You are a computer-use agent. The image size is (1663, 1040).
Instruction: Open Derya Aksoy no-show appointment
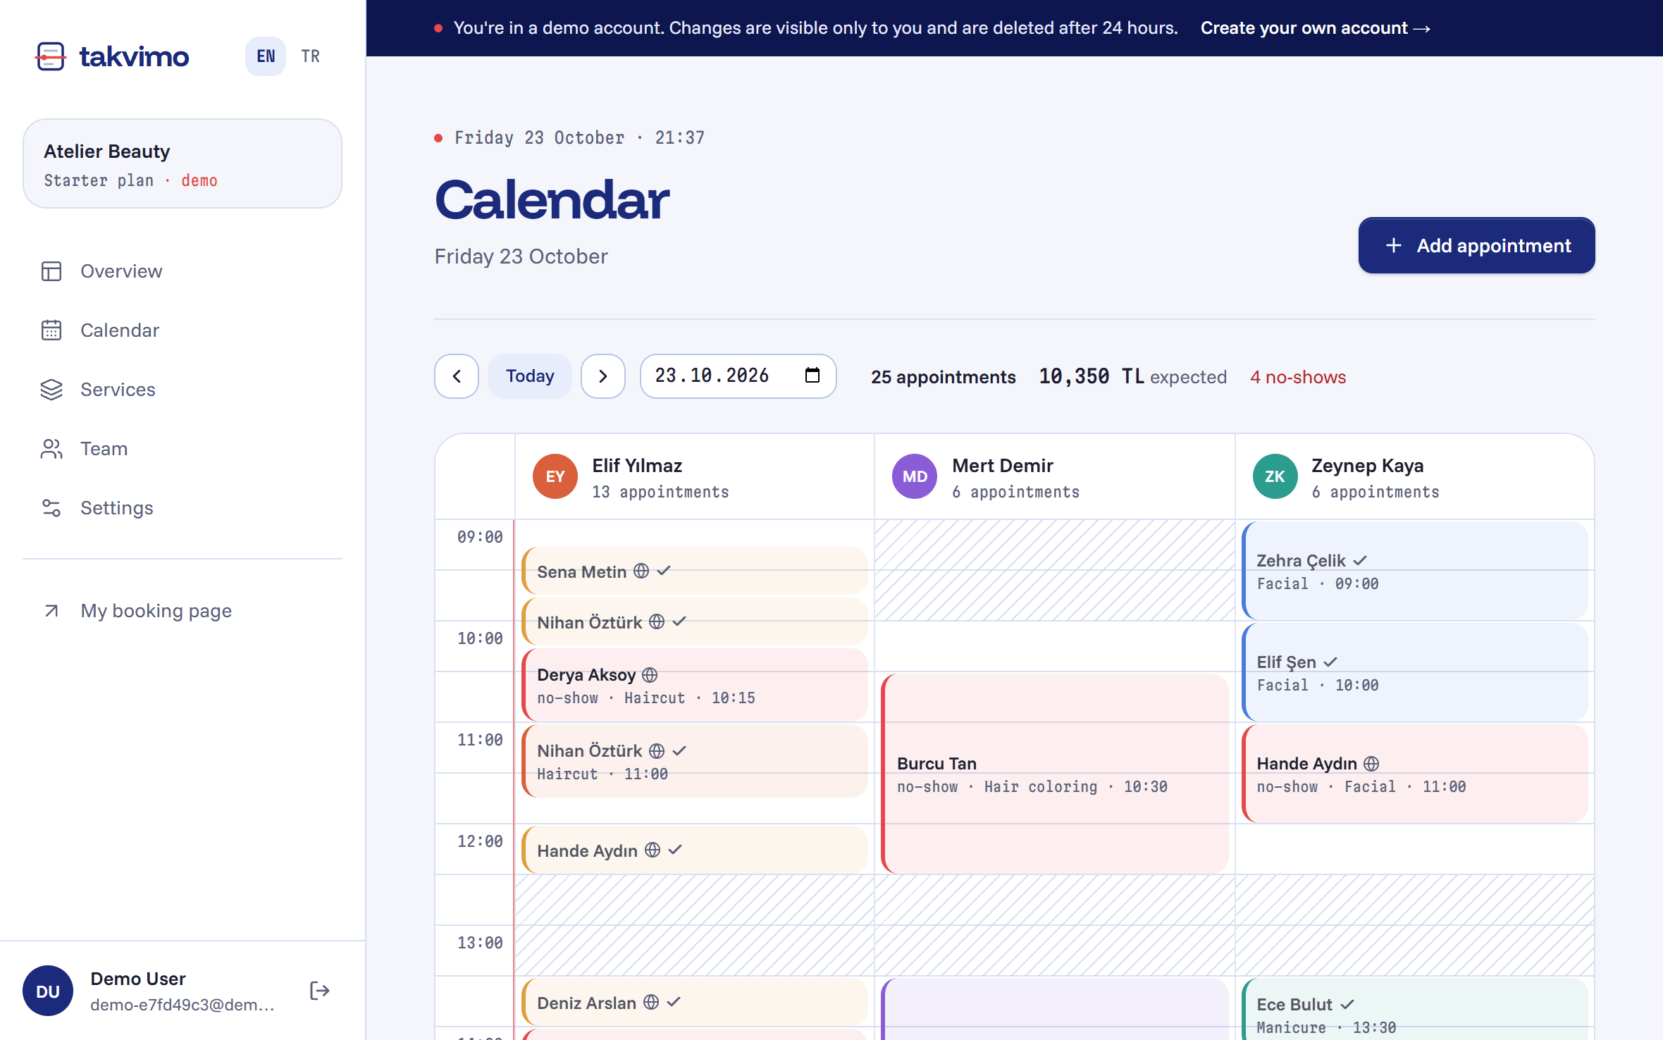click(x=695, y=686)
